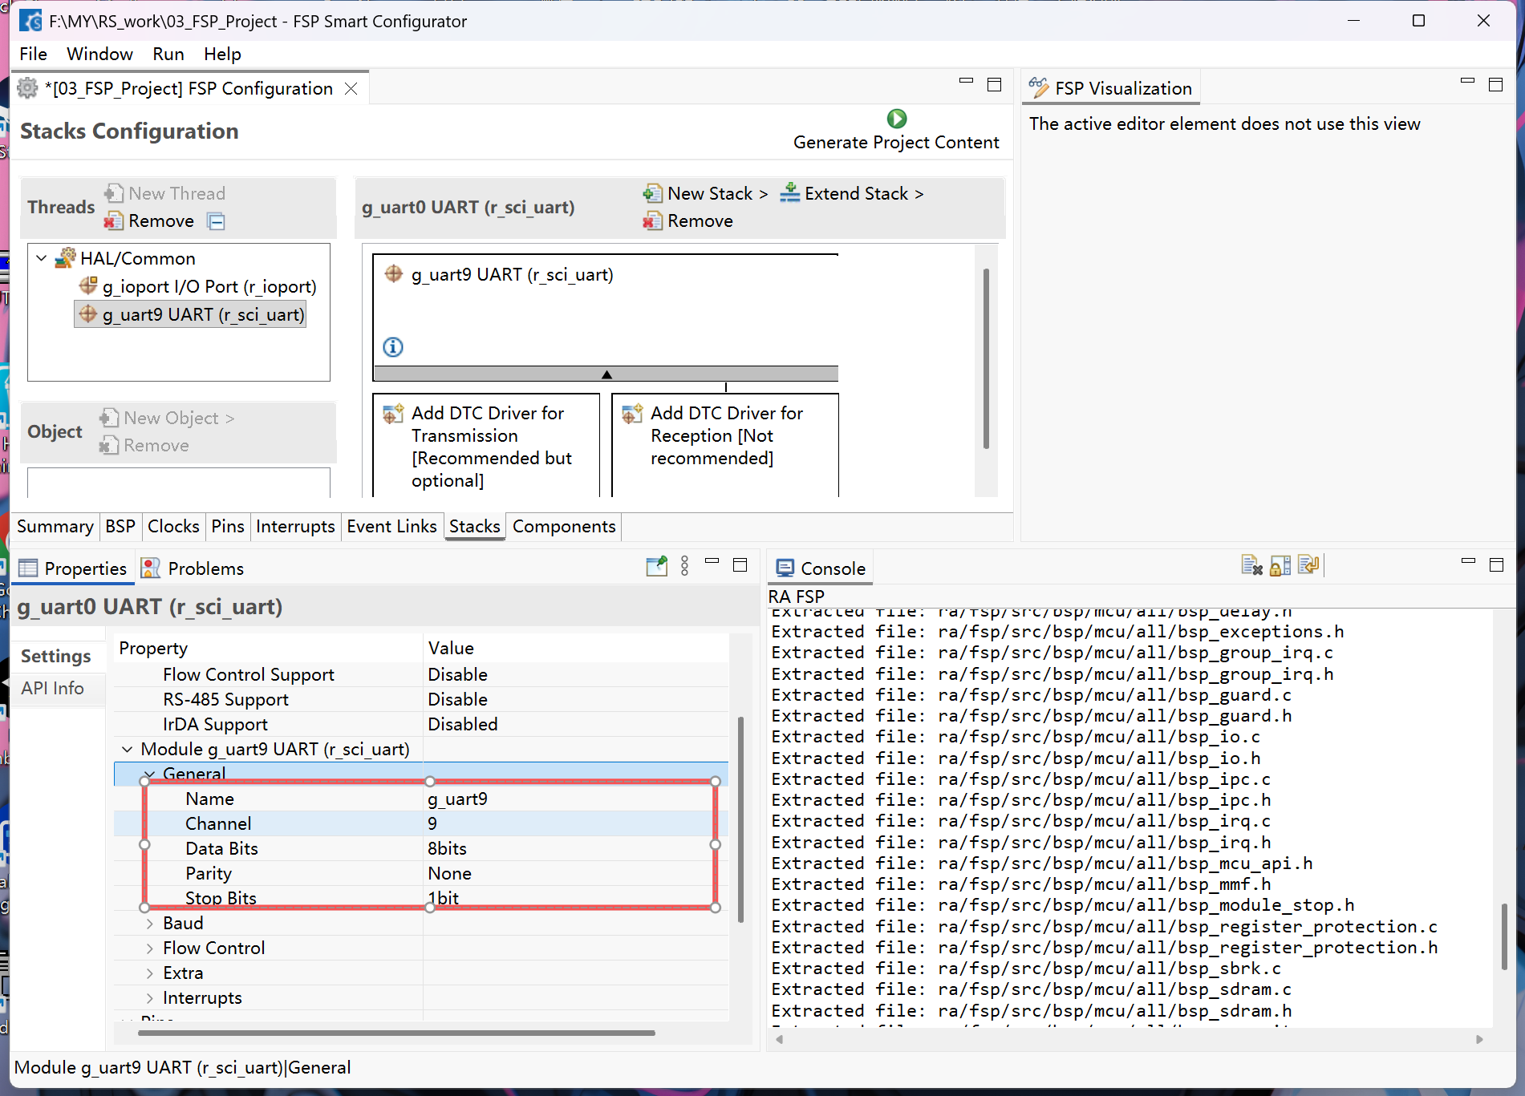Open the File menu

click(33, 54)
